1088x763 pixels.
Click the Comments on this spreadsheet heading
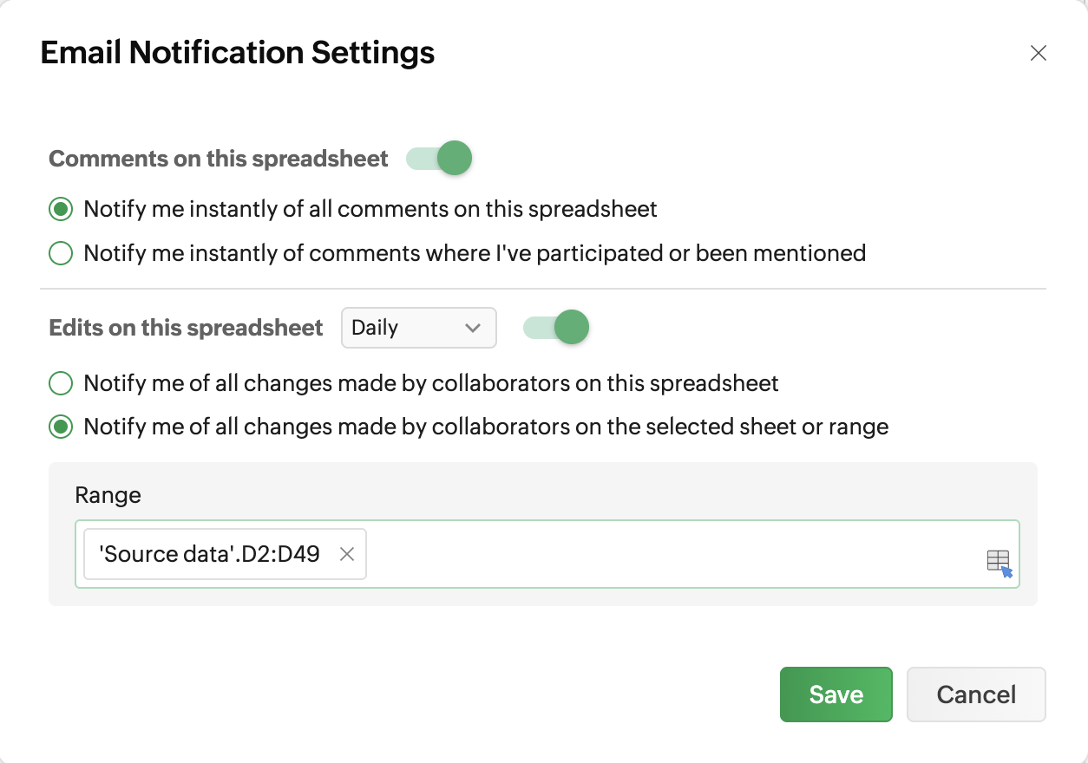pos(219,159)
